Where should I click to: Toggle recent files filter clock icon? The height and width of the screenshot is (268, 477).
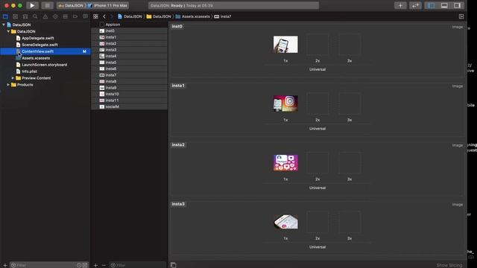coord(79,265)
